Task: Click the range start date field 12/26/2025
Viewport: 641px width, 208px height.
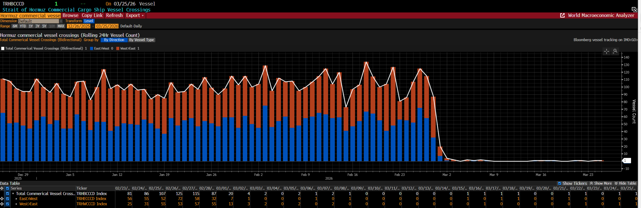Action: tap(79, 26)
